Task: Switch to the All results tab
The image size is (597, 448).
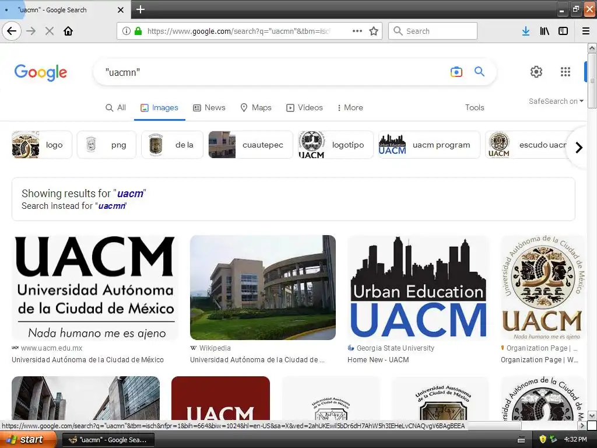Action: (116, 108)
